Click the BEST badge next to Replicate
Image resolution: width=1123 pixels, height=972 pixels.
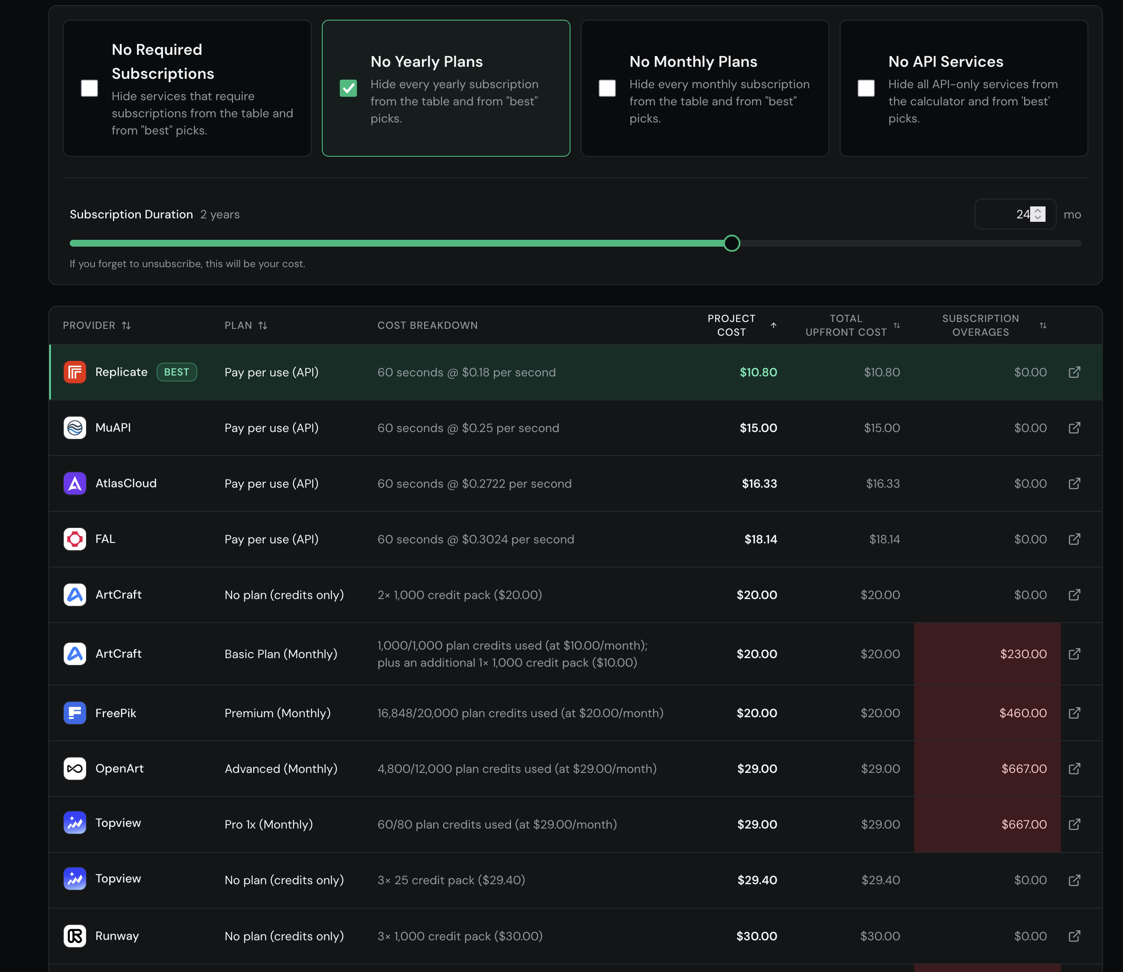coord(177,372)
